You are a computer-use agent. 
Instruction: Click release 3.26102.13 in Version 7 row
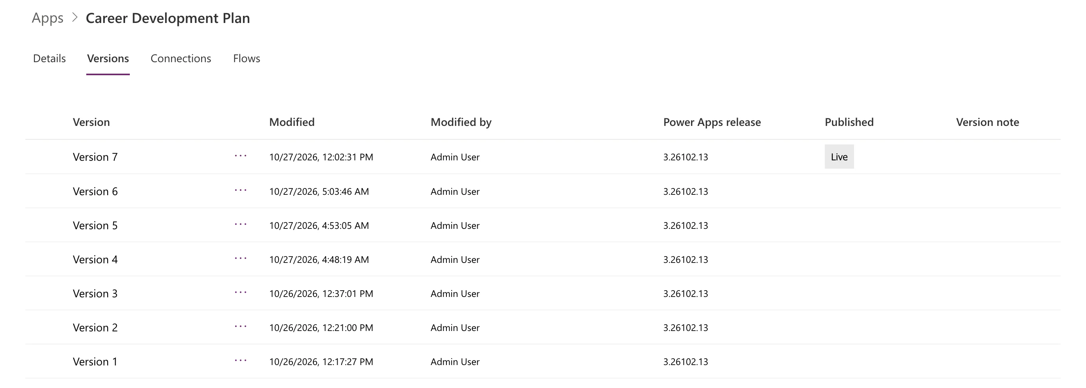[x=685, y=157]
